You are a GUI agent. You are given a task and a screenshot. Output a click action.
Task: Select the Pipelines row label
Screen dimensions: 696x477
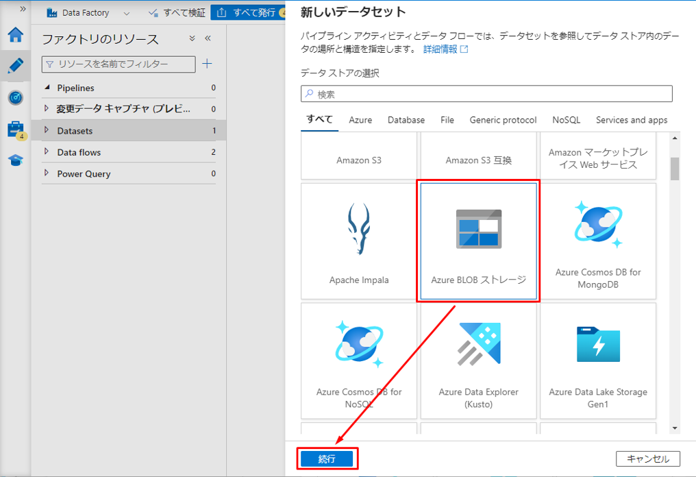tap(75, 88)
